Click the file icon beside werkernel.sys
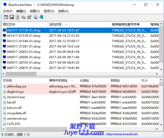 coord(4,119)
